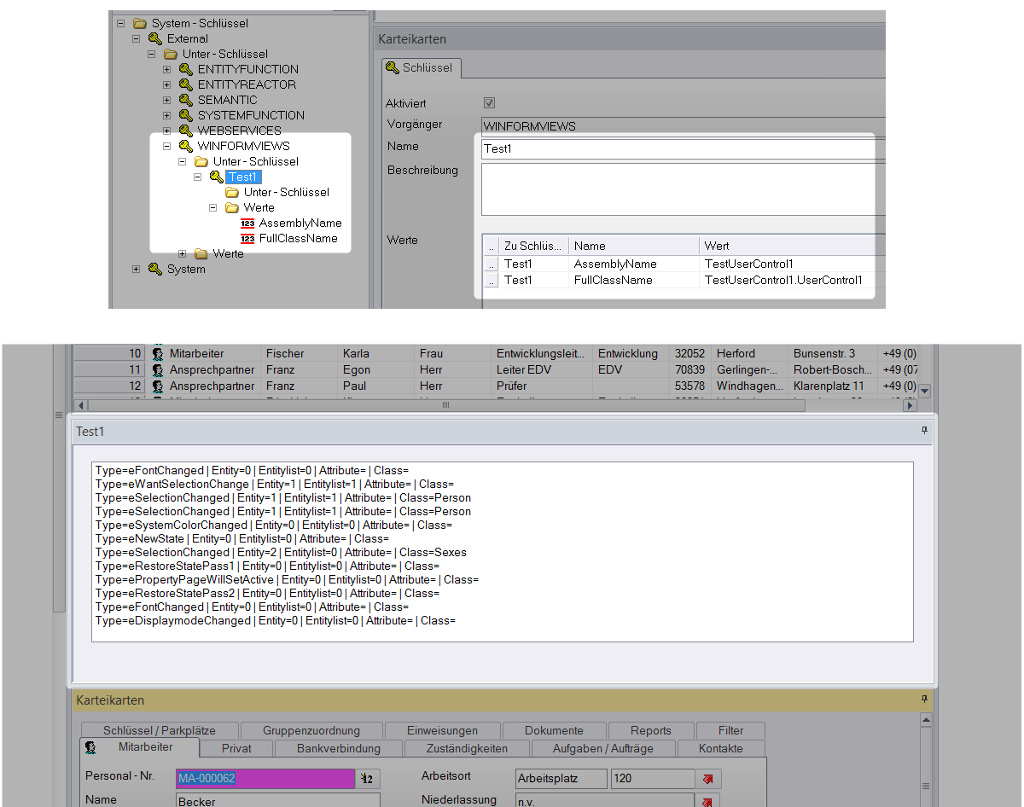Click into the empty Beschreibung text area
The width and height of the screenshot is (1024, 807).
(x=683, y=189)
